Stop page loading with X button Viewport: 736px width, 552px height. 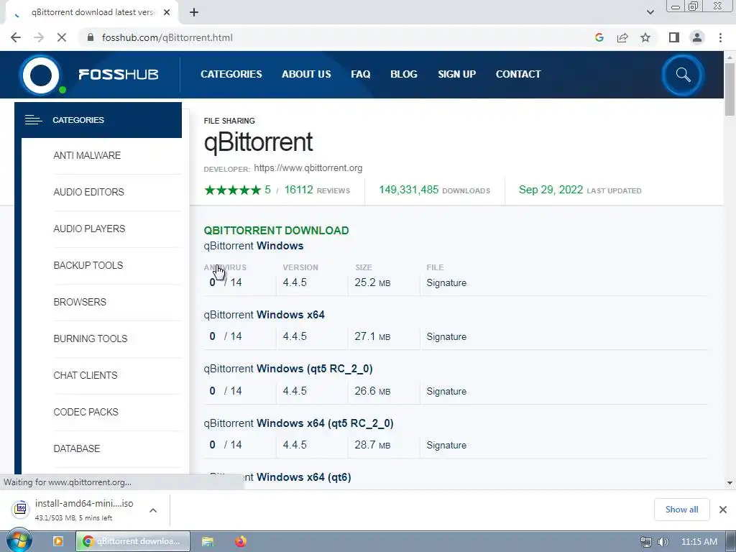62,37
